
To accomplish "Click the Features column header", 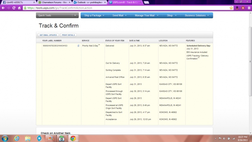I will 190,41.
